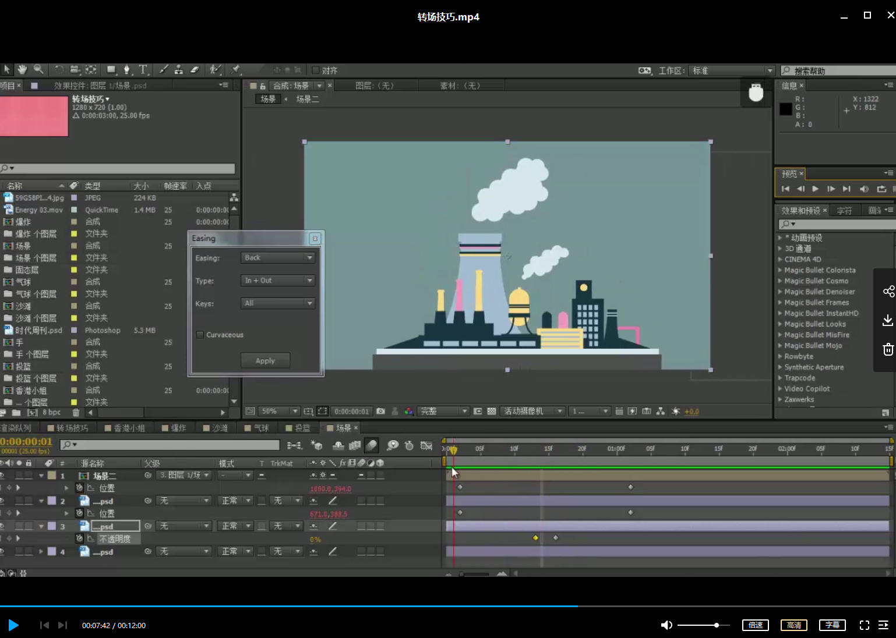Toggle position stopwatch on 场景二 layer
This screenshot has width=896, height=638.
(x=80, y=488)
